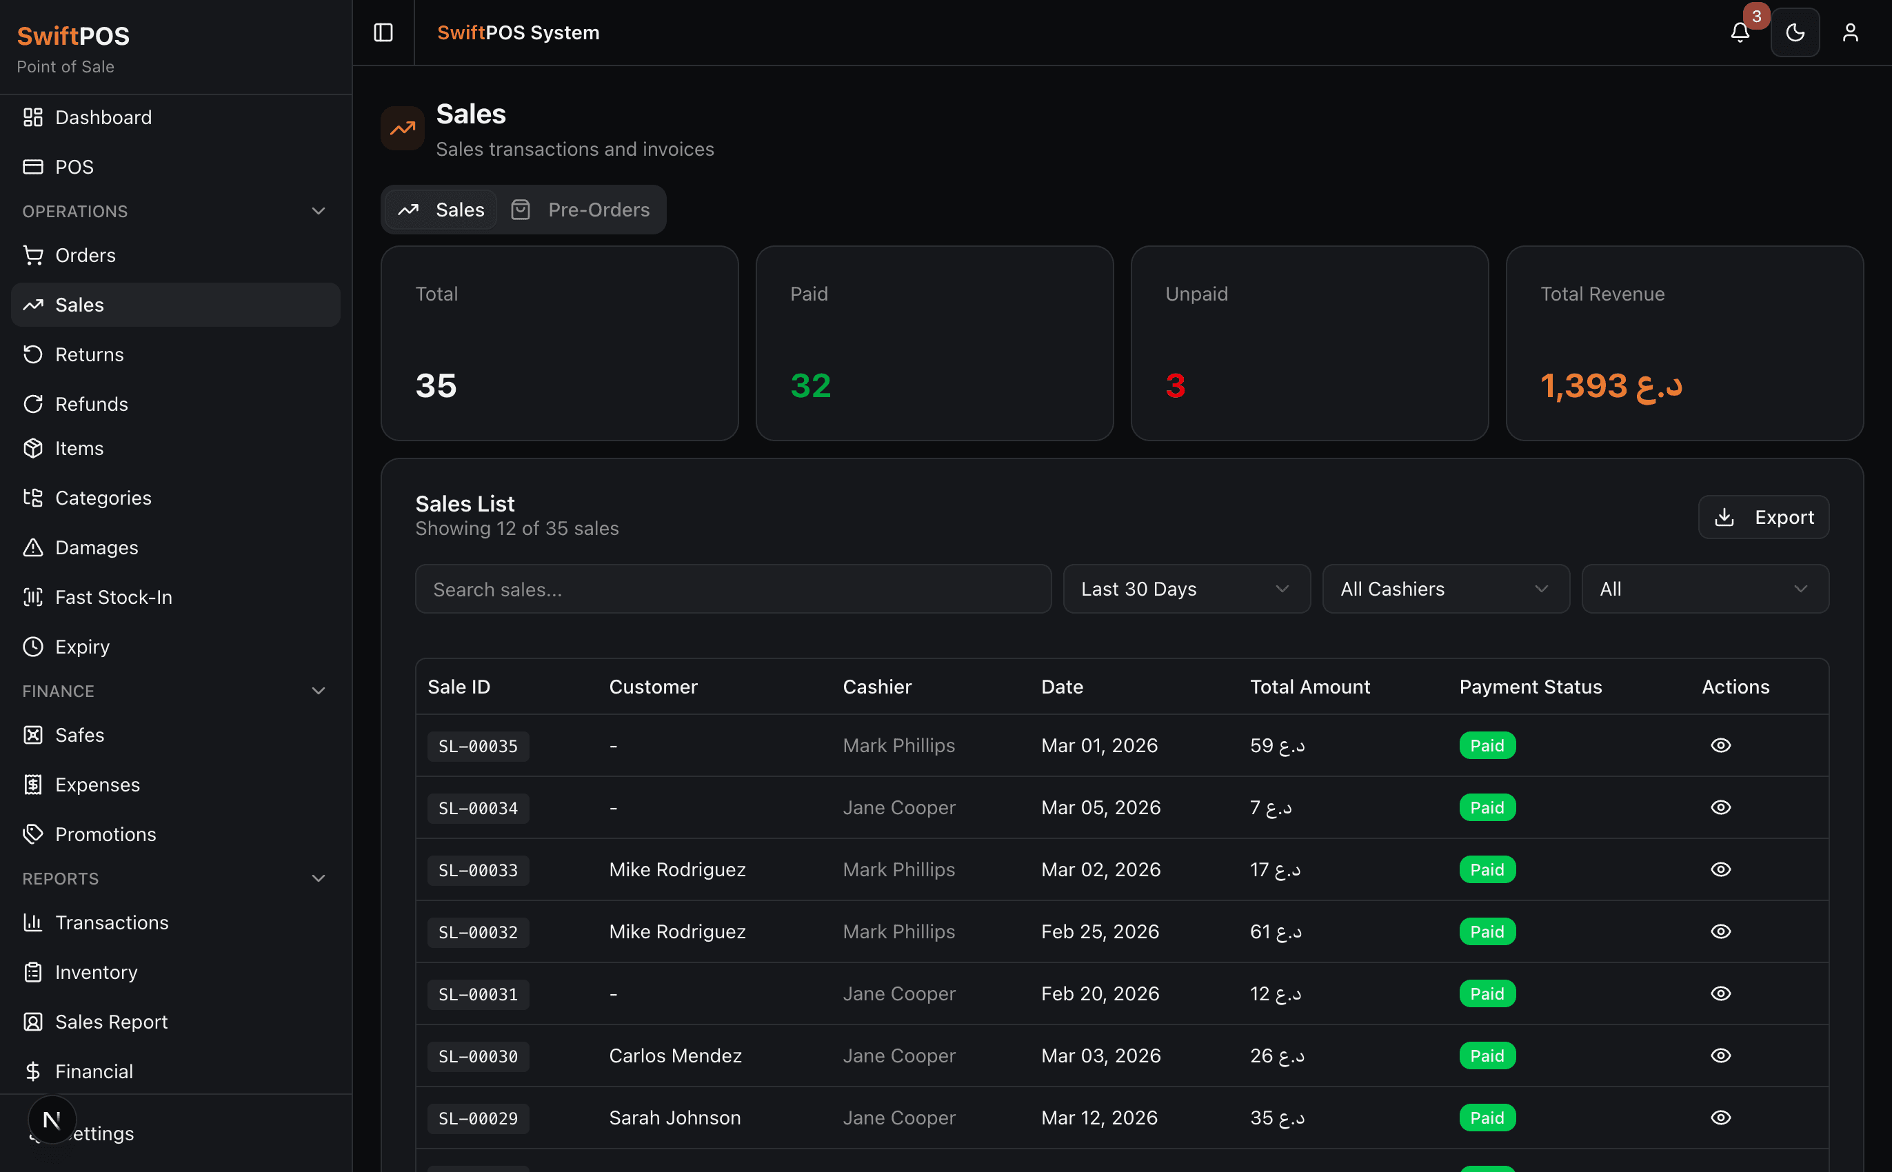View details of sale SL-00032

pos(1720,931)
